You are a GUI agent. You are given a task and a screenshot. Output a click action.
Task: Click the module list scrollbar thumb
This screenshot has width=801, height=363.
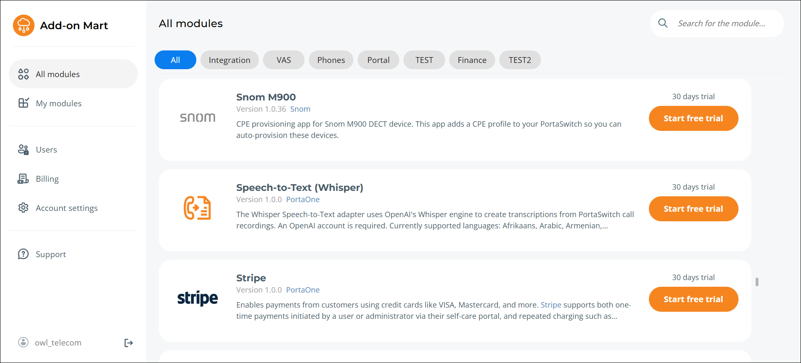pyautogui.click(x=757, y=282)
